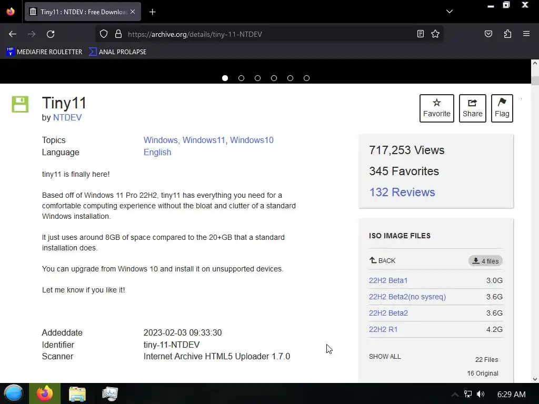Open the Windows10 topic link

[252, 140]
